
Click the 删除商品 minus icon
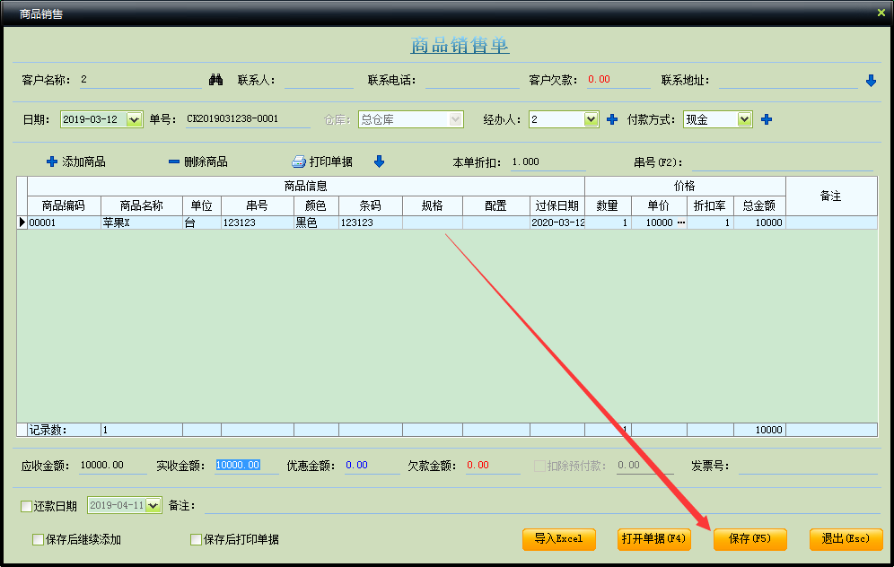(x=174, y=161)
